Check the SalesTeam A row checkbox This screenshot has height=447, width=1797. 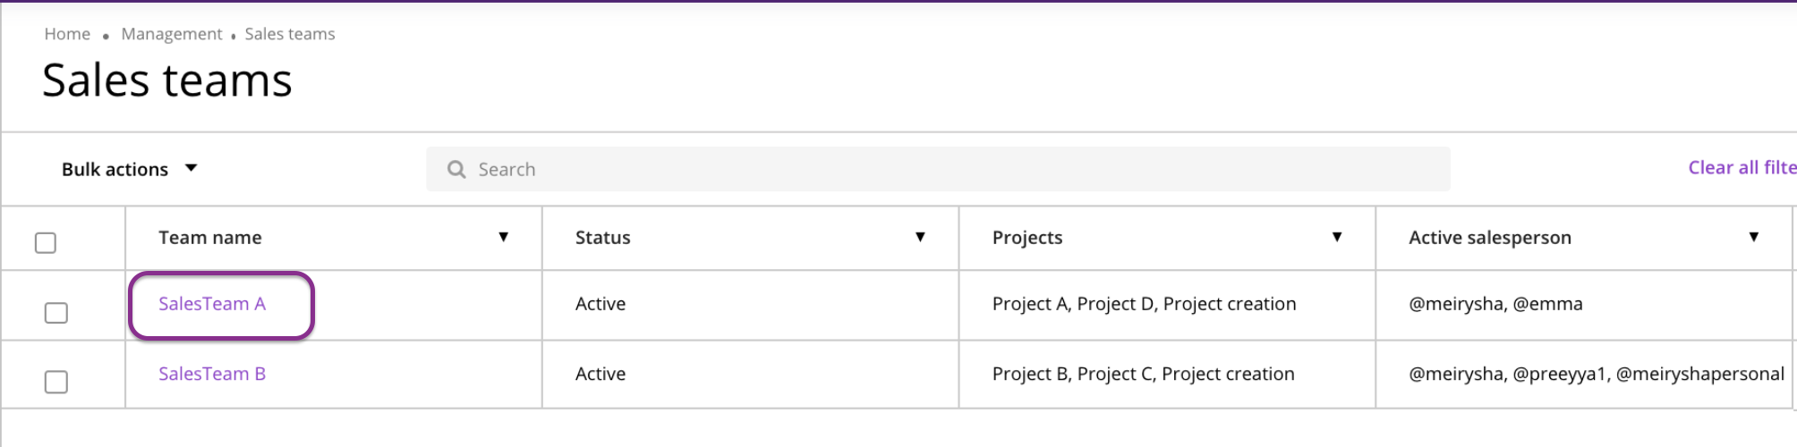(x=56, y=313)
